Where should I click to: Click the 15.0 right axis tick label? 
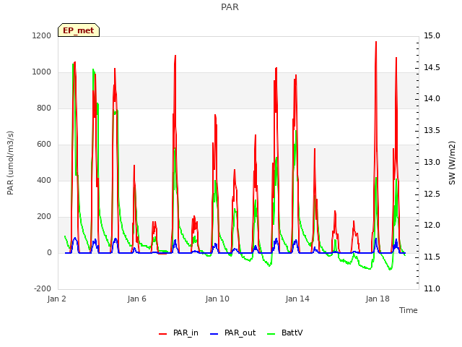pyautogui.click(x=432, y=35)
